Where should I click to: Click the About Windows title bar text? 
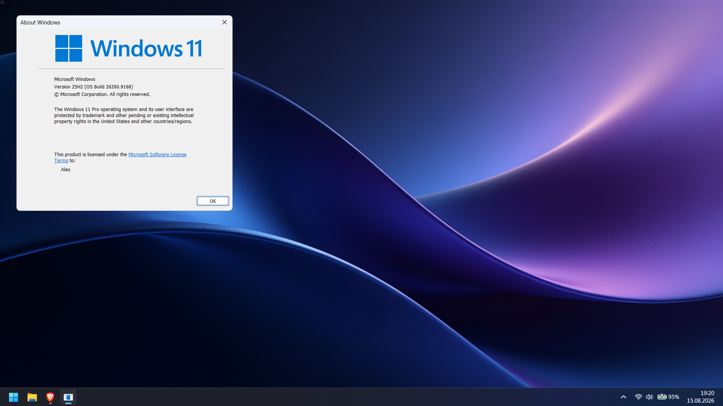tap(40, 23)
